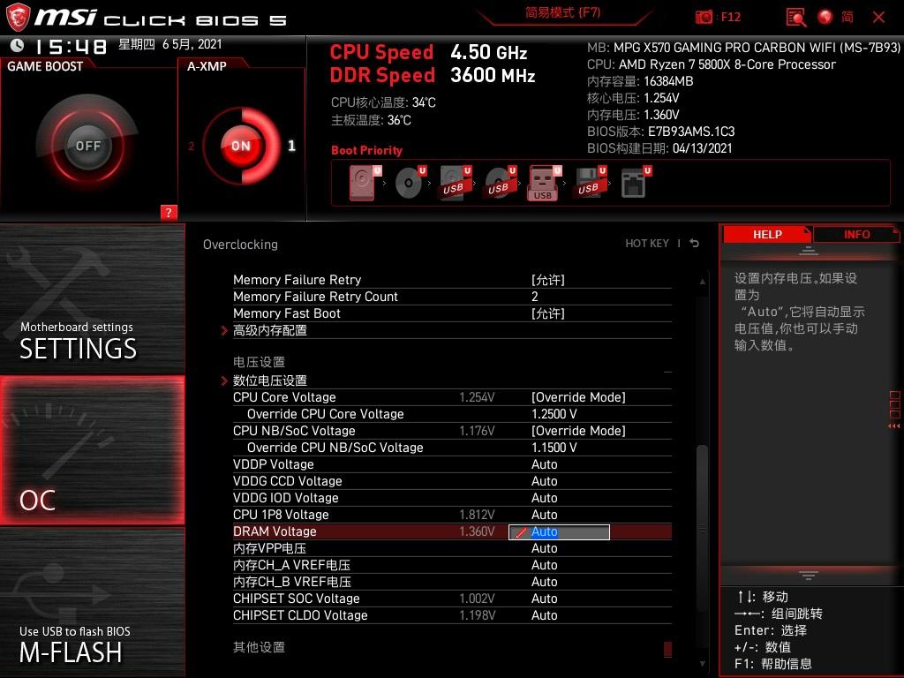Viewport: 904px width, 678px height.
Task: Click the Boot Priority label
Action: (366, 150)
